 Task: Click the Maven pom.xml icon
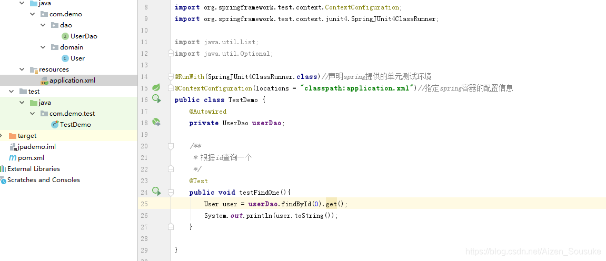[x=12, y=157]
